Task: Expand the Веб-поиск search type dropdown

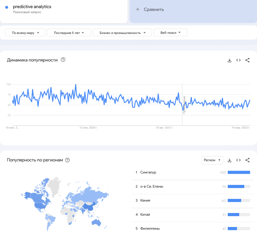Action: 170,33
